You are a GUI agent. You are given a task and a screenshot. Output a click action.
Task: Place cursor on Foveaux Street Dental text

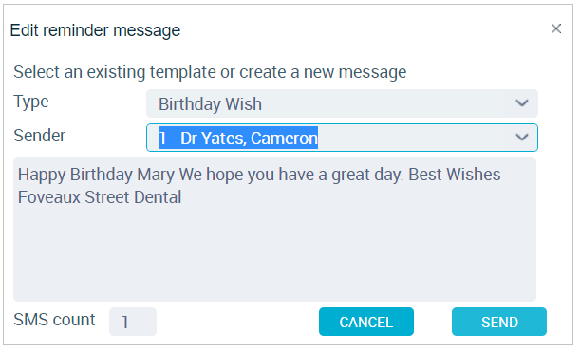[100, 197]
